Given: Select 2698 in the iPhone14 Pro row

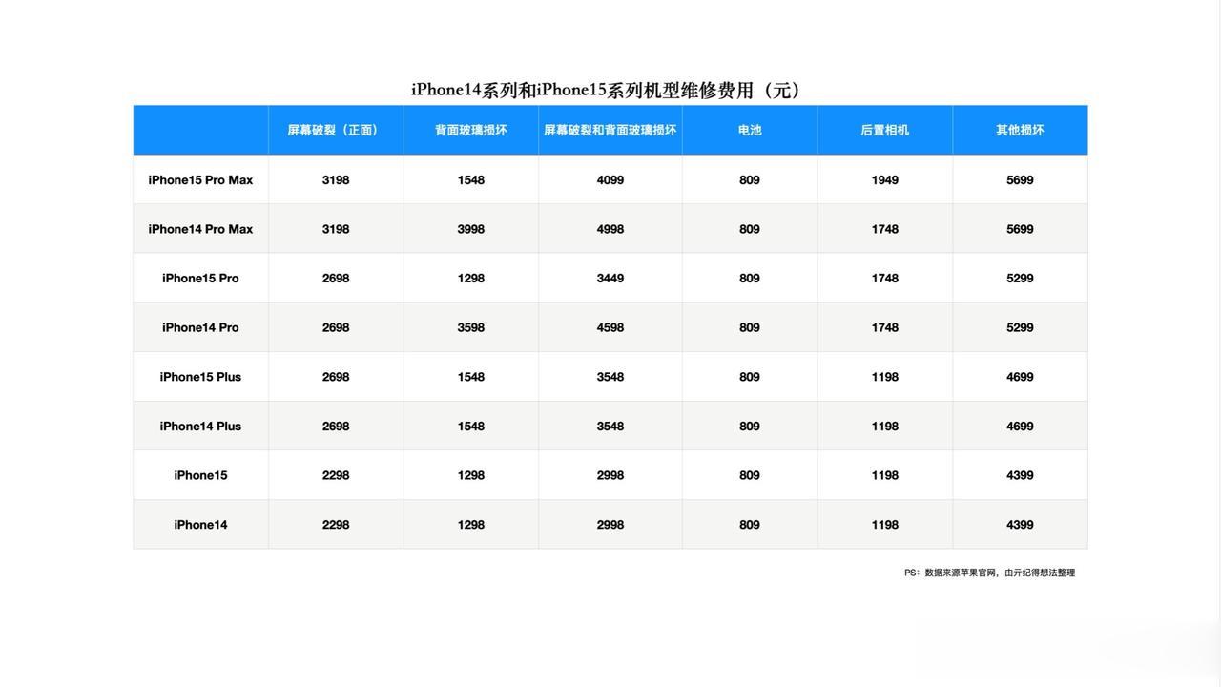Looking at the screenshot, I should [x=336, y=327].
